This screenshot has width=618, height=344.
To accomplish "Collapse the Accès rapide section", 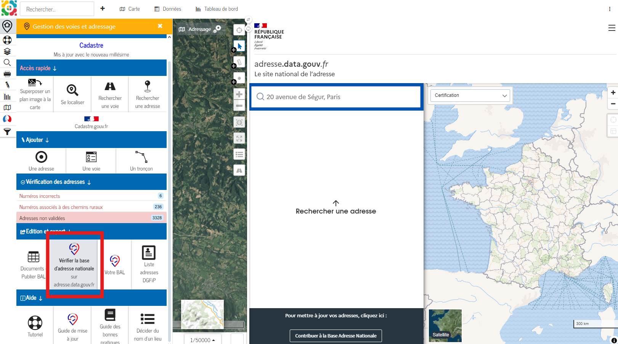I will click(x=91, y=68).
